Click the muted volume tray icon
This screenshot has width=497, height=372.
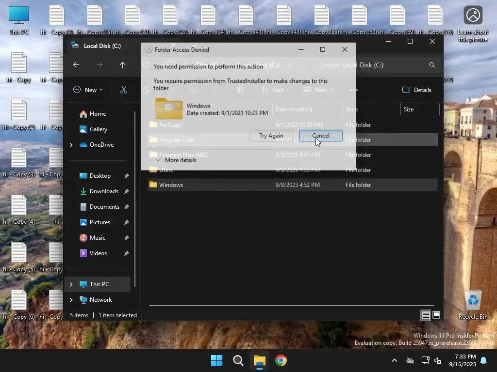click(438, 360)
